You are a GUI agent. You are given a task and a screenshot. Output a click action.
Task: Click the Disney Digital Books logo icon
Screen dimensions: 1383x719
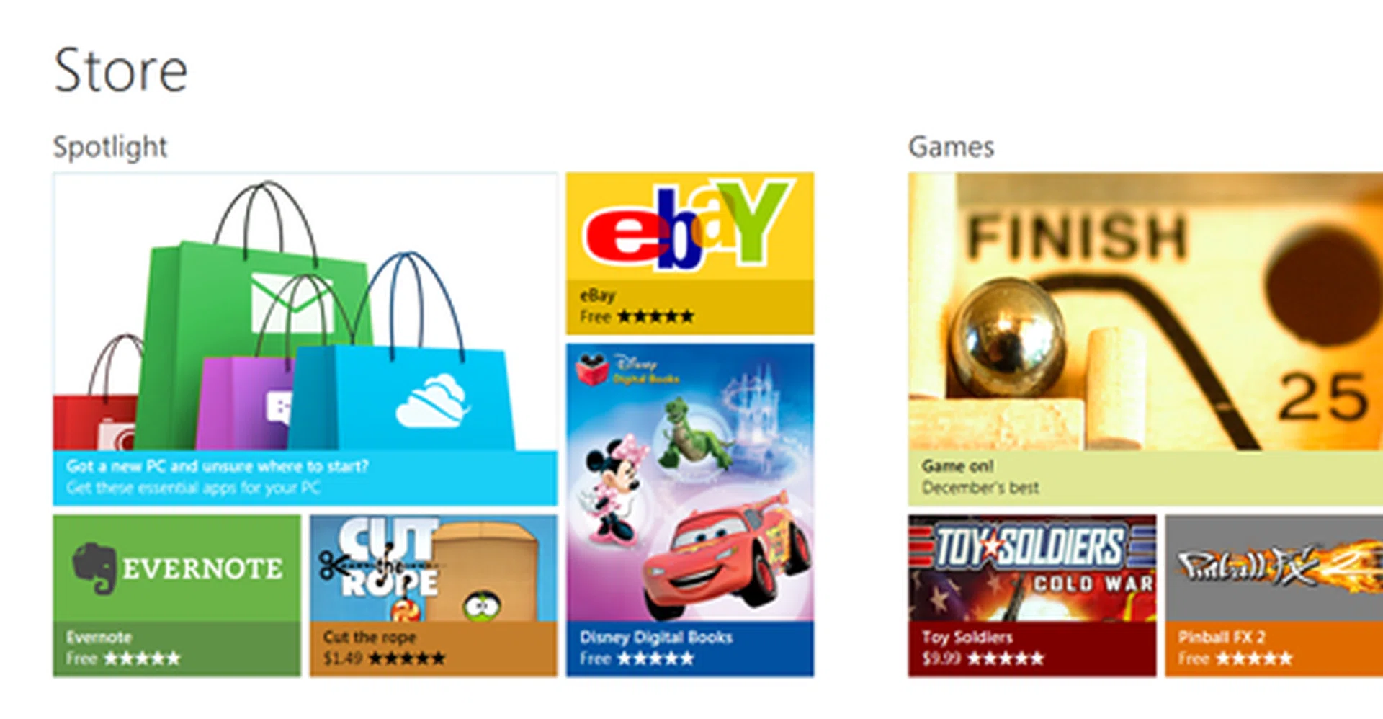[x=592, y=370]
